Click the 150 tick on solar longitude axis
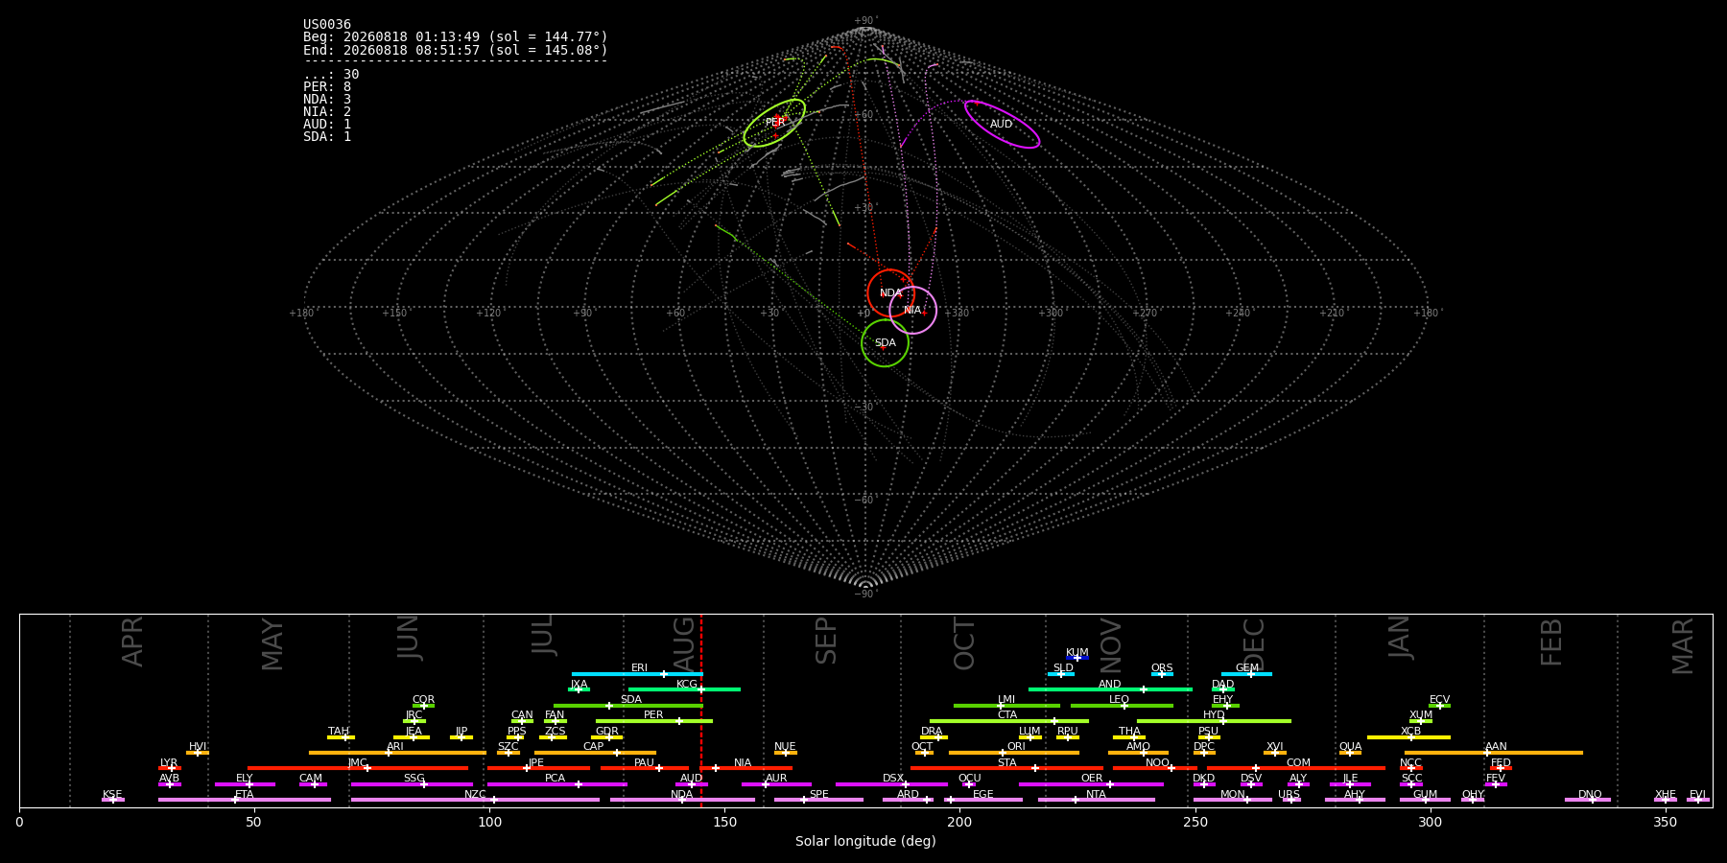The width and height of the screenshot is (1727, 863). tap(724, 822)
